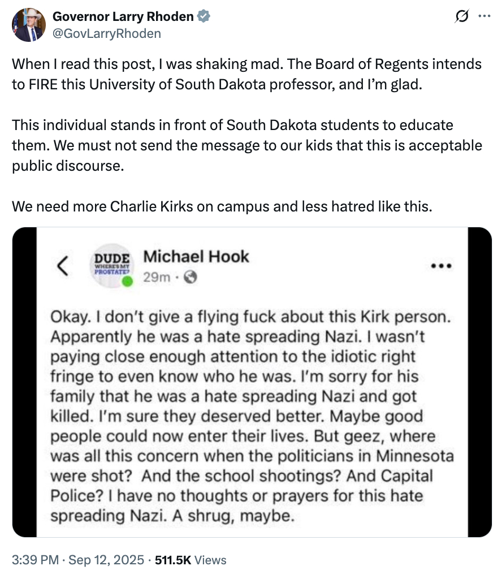Click the 'This individual stands' paragraph

coord(246,146)
